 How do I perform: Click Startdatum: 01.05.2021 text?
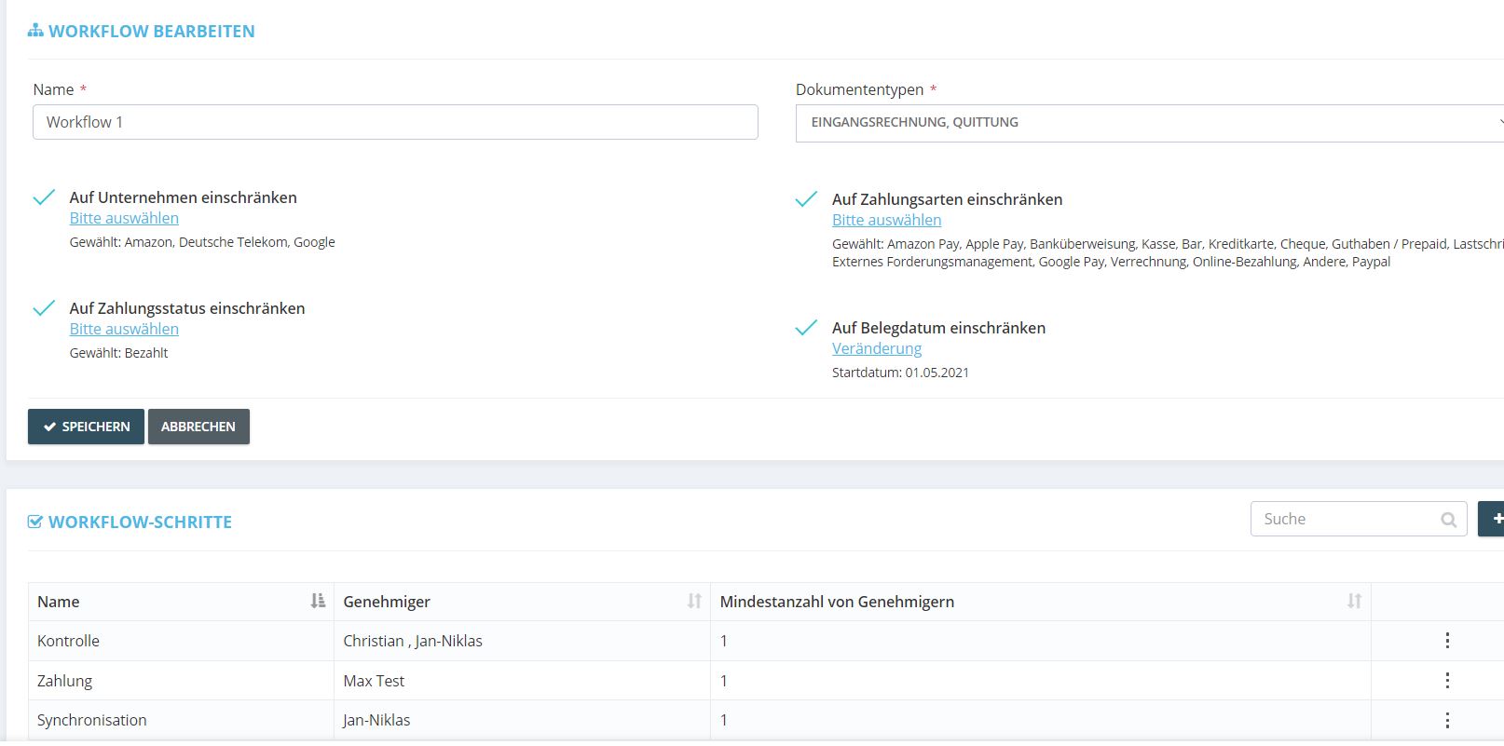click(900, 373)
